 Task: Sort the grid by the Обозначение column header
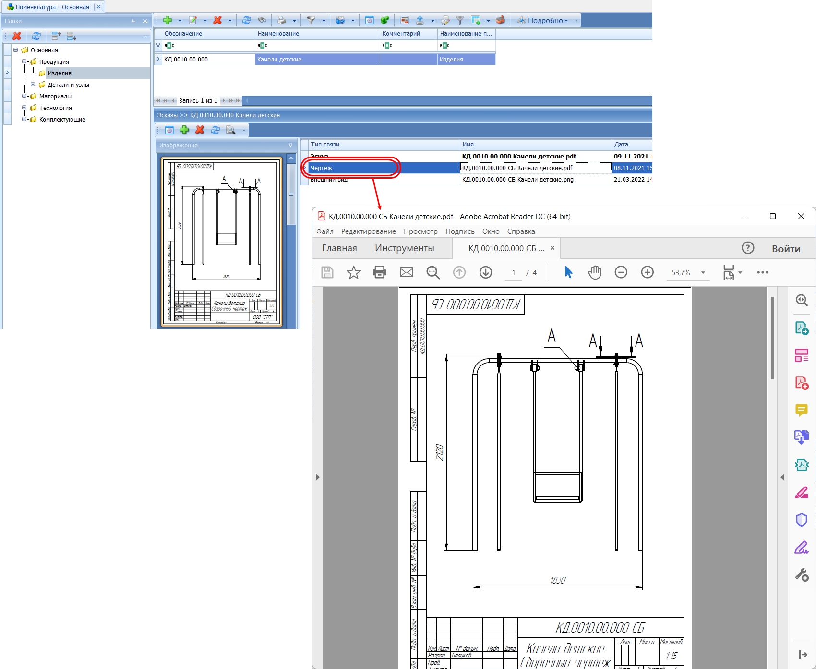coord(208,34)
